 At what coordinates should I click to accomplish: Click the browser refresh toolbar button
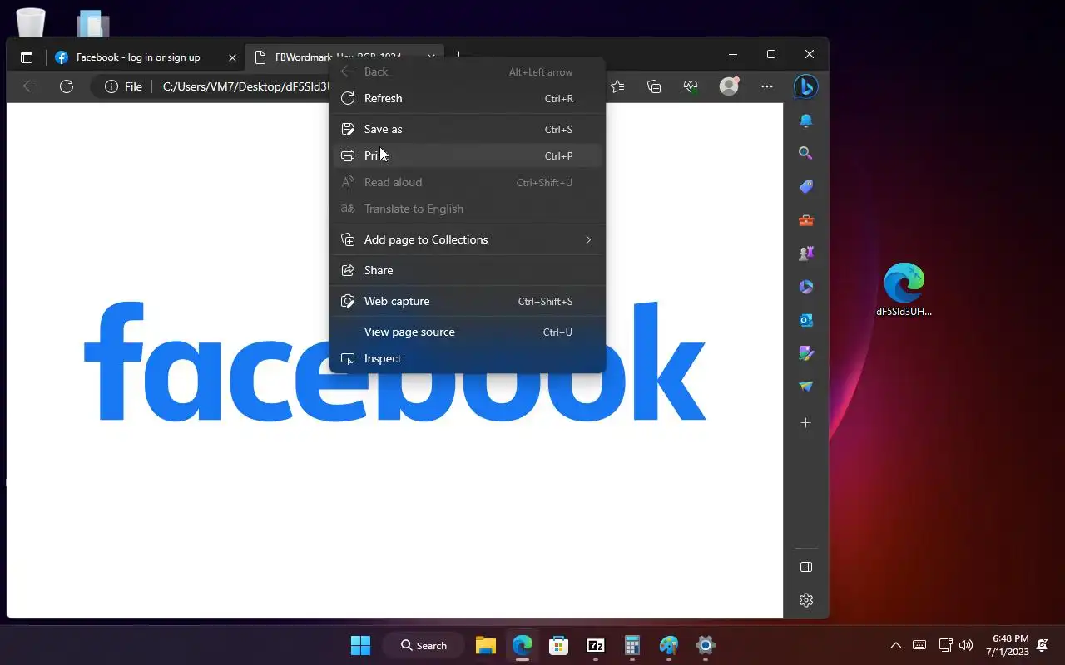[67, 86]
